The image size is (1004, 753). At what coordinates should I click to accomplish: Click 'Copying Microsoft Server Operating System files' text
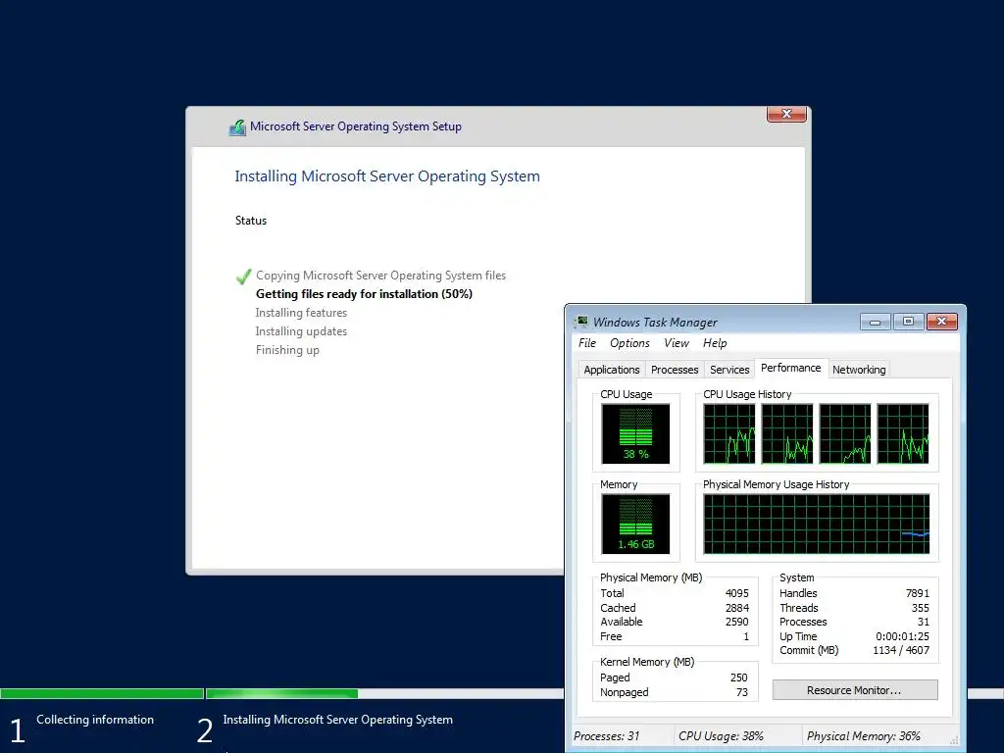pos(381,276)
